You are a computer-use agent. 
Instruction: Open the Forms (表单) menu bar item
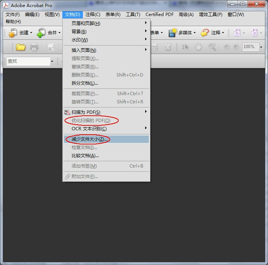point(113,15)
